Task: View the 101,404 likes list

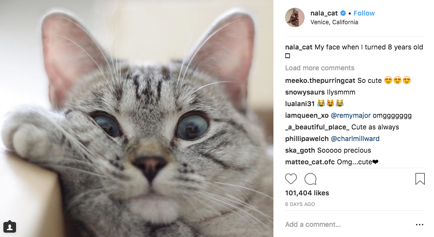Action: (x=307, y=193)
